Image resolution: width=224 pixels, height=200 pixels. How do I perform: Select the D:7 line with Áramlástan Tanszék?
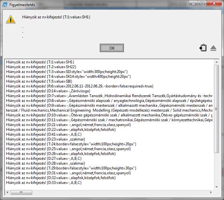coord(109,96)
